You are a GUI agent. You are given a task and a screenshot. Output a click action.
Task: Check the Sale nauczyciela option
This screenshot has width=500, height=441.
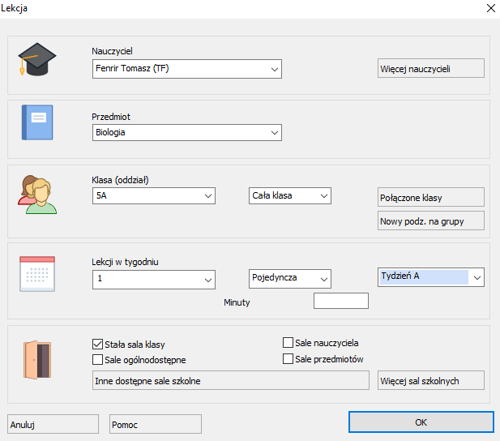click(x=288, y=343)
